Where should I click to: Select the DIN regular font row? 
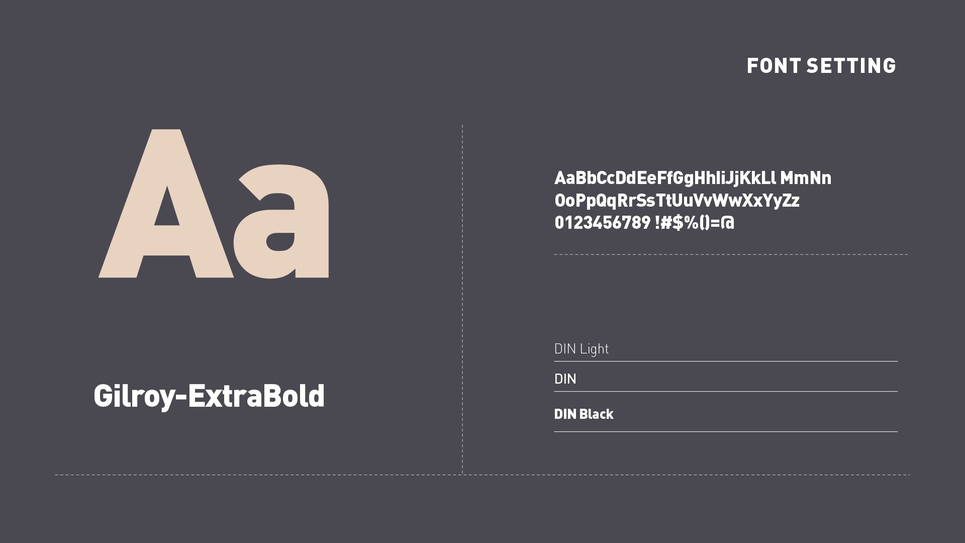pos(726,379)
